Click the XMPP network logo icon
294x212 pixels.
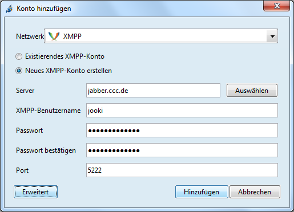(x=54, y=36)
